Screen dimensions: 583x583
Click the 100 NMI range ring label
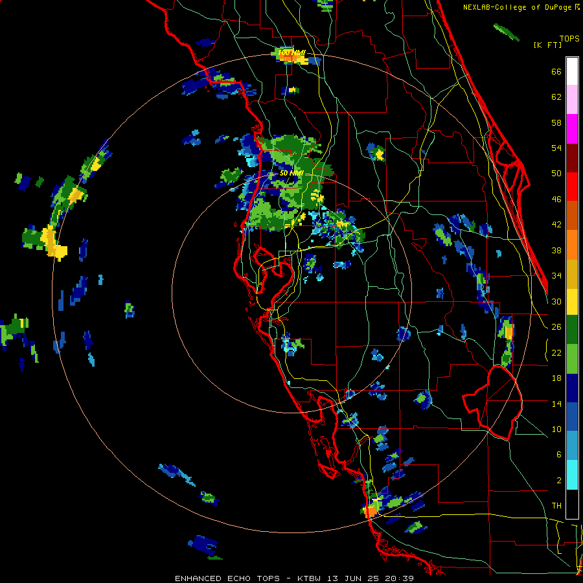[x=292, y=53]
